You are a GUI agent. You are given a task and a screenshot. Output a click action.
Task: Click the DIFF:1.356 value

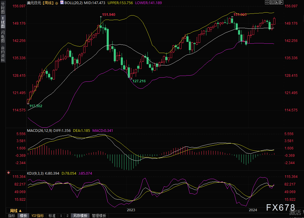(62, 131)
